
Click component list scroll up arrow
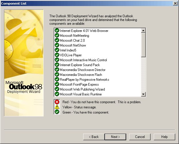point(143,30)
